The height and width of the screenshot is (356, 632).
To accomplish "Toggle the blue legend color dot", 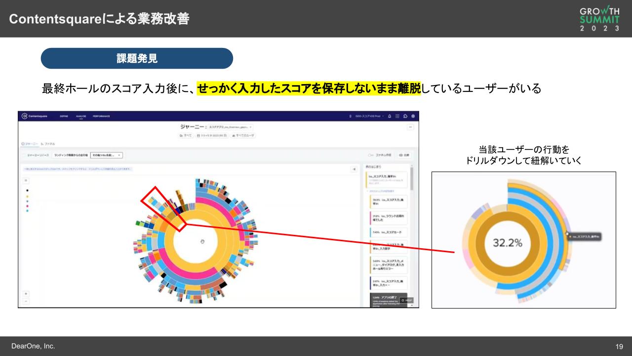I will [27, 201].
